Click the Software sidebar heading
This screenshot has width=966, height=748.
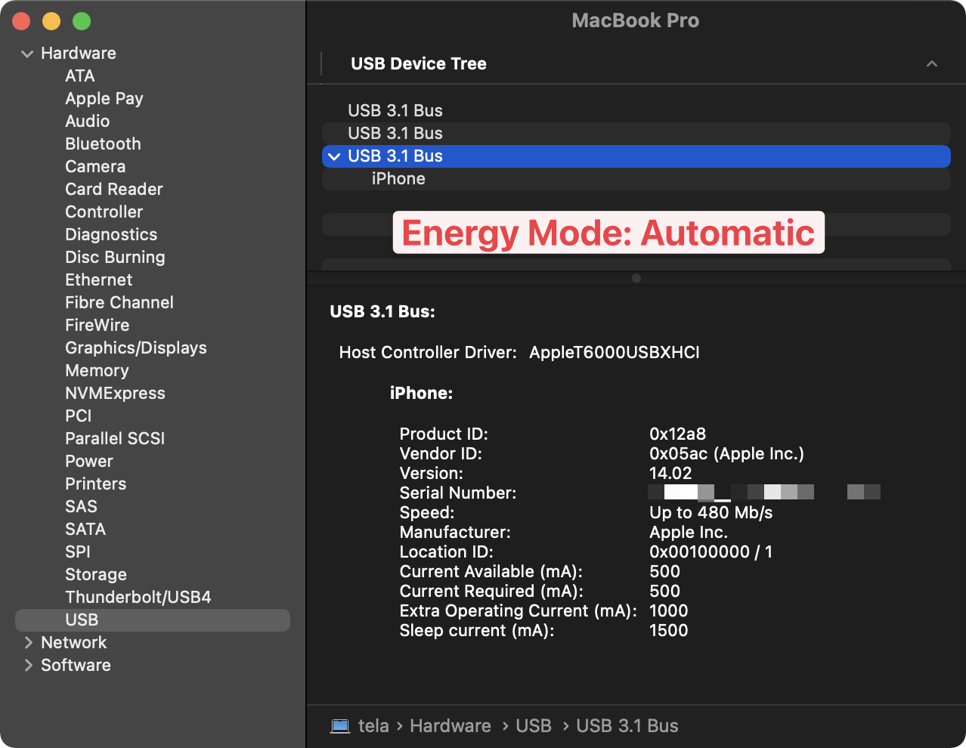pos(76,666)
